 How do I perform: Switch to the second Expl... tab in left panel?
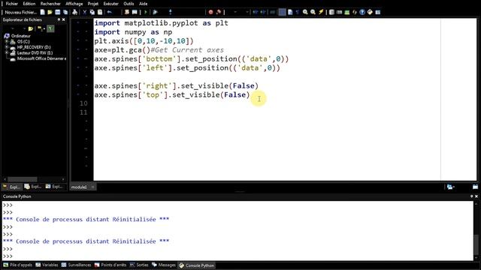(x=32, y=187)
